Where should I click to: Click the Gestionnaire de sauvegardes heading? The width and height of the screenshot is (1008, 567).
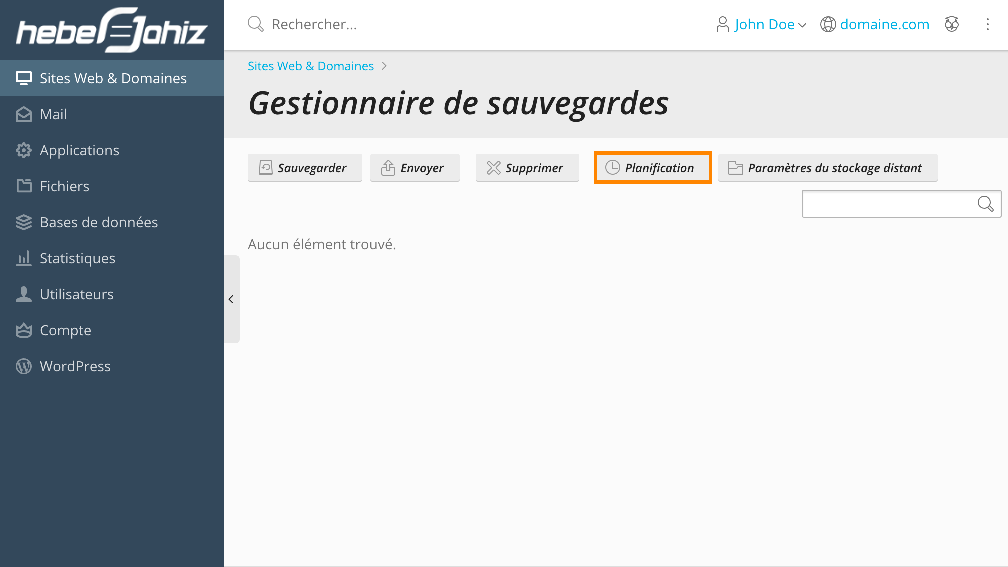(458, 103)
